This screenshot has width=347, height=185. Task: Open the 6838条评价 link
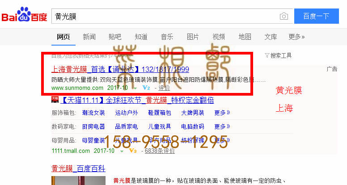(160, 151)
